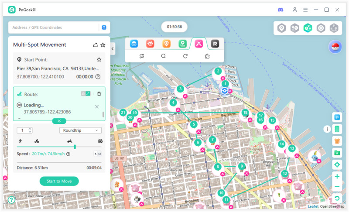Image resolution: width=349 pixels, height=212 pixels.
Task: Open the Discord community link
Action: (x=281, y=10)
